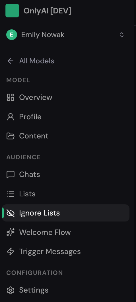This screenshot has width=136, height=302.
Task: Click the Settings gear icon
Action: (11, 290)
